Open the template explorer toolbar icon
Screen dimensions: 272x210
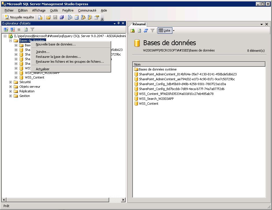pyautogui.click(x=90, y=17)
